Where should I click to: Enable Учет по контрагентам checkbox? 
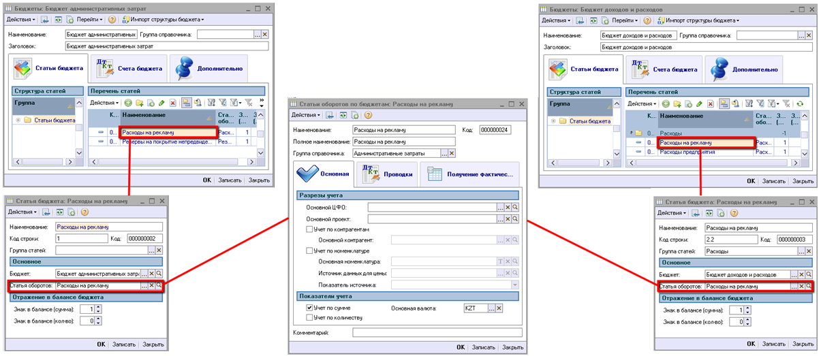pyautogui.click(x=310, y=229)
